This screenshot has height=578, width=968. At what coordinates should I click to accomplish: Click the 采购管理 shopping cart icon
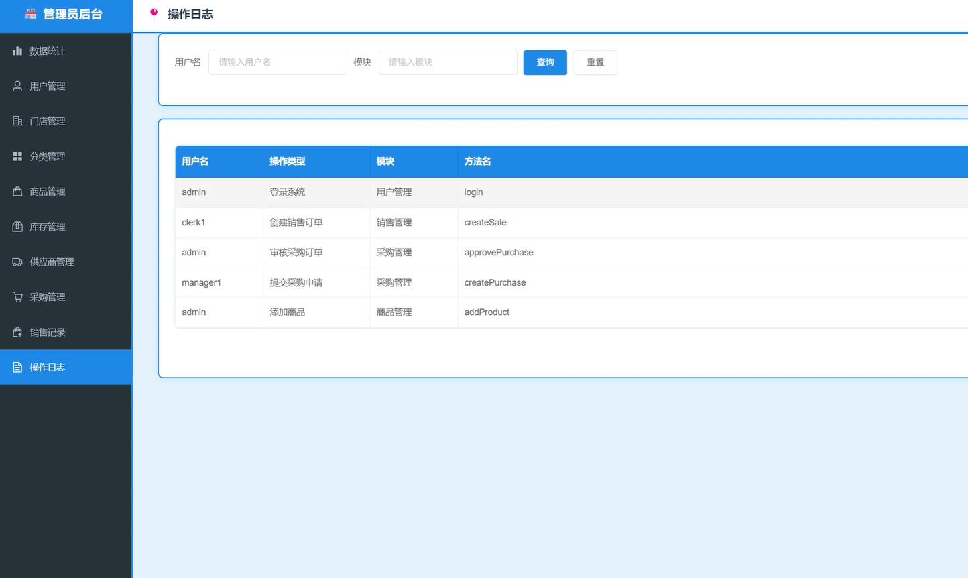pyautogui.click(x=17, y=297)
